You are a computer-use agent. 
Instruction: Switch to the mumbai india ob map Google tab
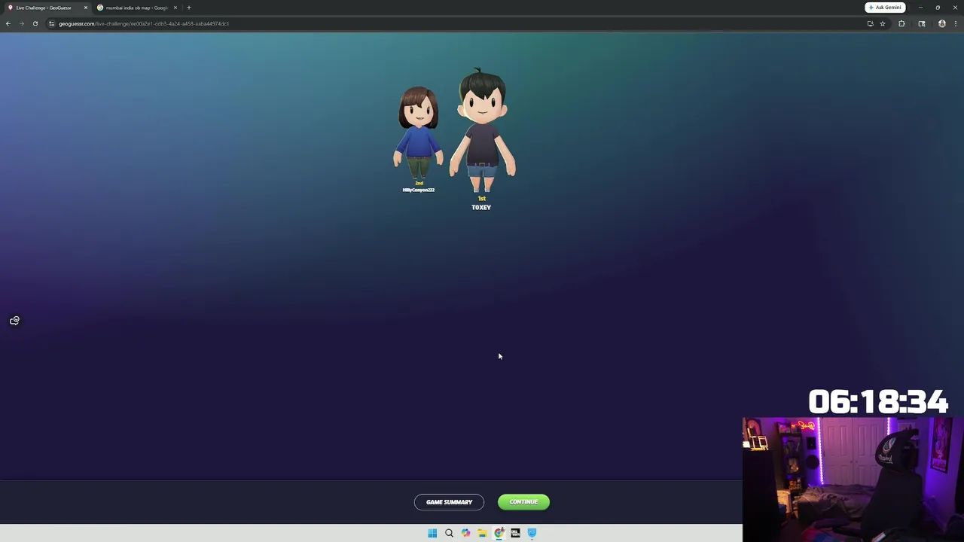(136, 8)
